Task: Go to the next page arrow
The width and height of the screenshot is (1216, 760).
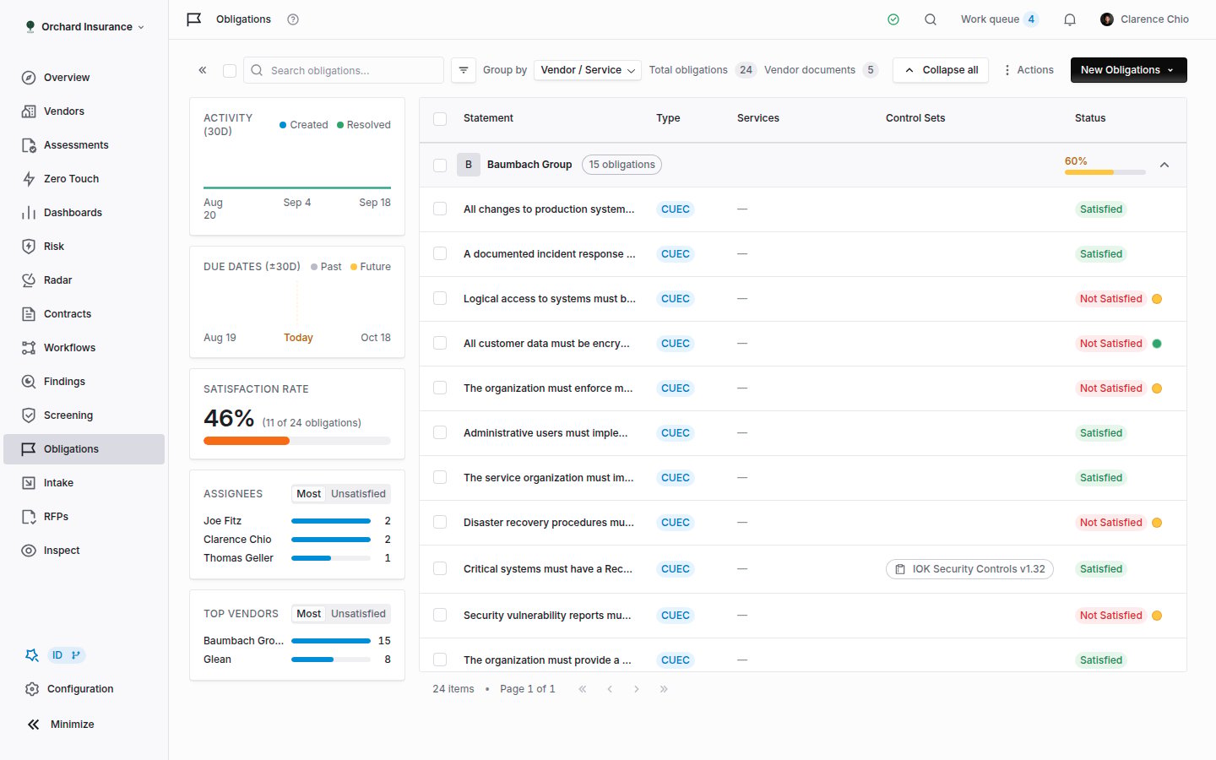Action: [637, 689]
